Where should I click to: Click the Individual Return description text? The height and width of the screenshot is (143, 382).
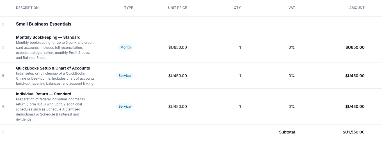click(x=51, y=109)
